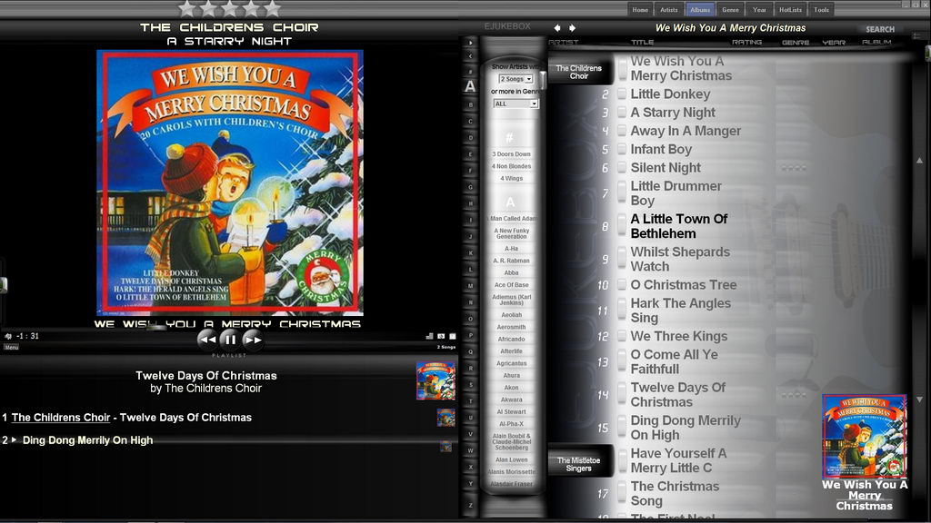Tick the checkbox beside Silent Night

pyautogui.click(x=622, y=167)
